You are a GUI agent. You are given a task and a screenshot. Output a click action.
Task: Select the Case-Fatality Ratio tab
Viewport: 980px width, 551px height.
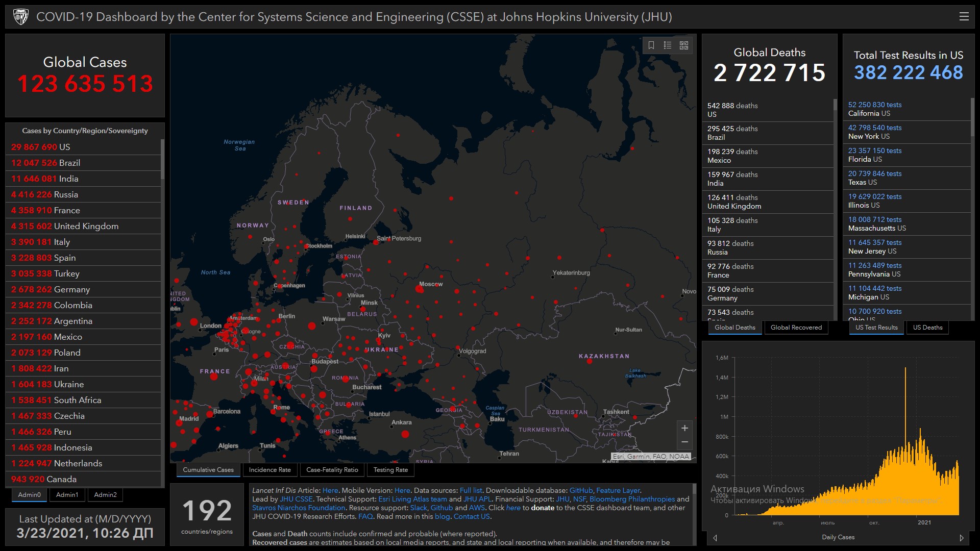pos(332,470)
